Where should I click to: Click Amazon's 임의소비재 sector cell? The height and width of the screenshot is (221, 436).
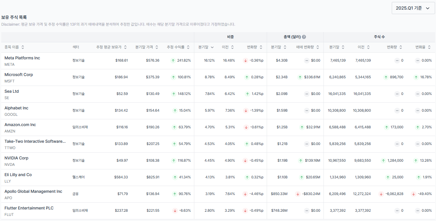tap(80, 127)
